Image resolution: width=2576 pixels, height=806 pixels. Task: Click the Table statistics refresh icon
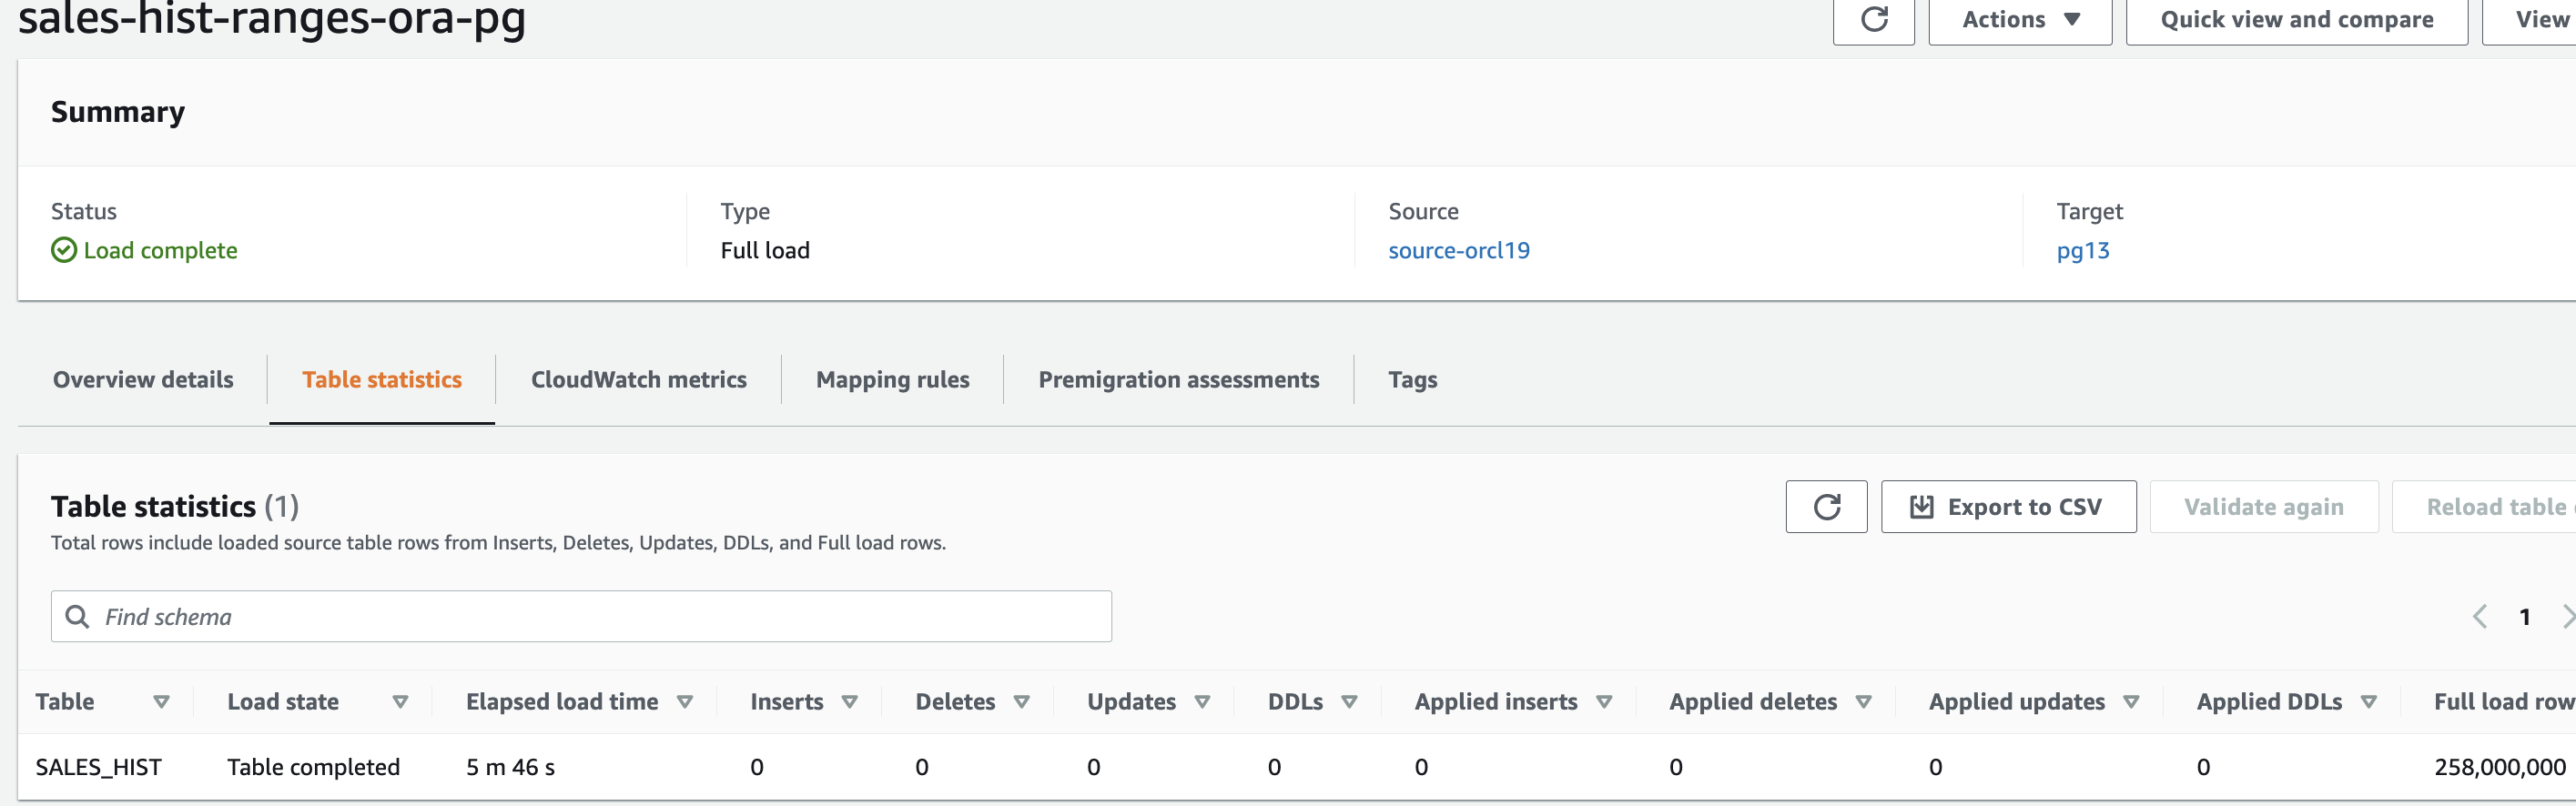pos(1826,507)
